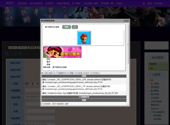
Task: Click the pink 優雅小蜜桃 banner image
Action: (62, 52)
